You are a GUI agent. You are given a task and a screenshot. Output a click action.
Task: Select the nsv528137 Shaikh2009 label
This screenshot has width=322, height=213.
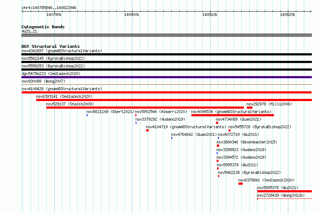point(70,104)
